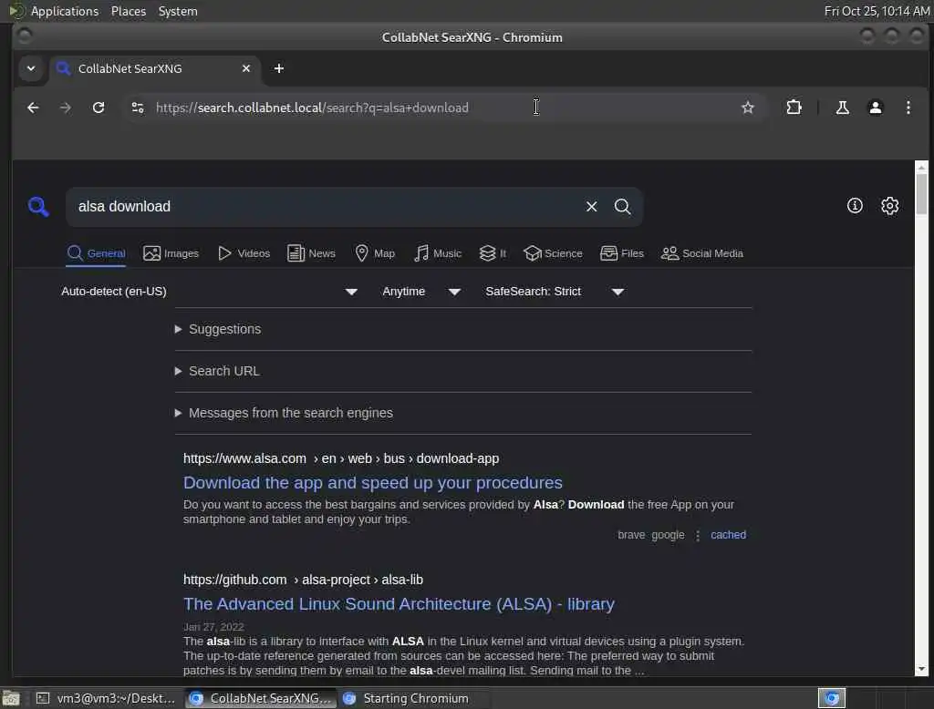Click the browser forward arrow
The width and height of the screenshot is (934, 709).
66,108
